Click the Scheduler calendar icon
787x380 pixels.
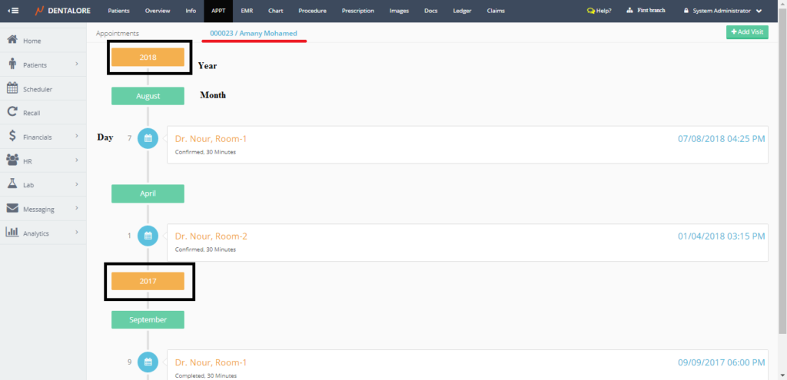tap(12, 88)
